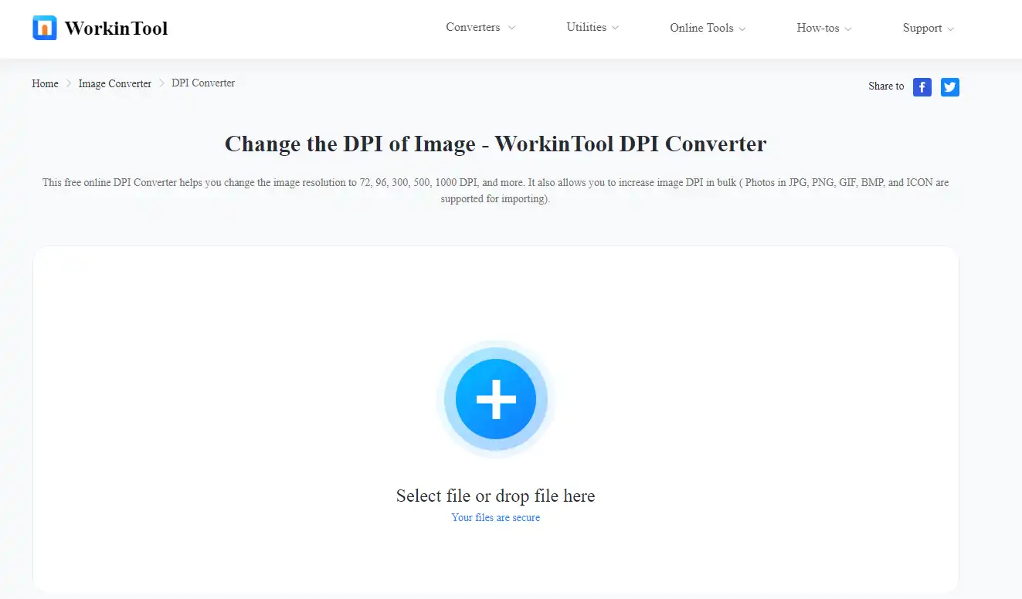Expand the Converters dropdown chevron
Screen dimensions: 1022x599
click(x=511, y=28)
